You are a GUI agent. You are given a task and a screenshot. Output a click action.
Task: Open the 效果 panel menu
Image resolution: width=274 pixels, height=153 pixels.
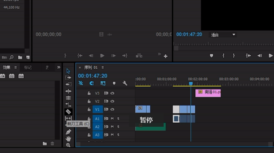[15, 68]
